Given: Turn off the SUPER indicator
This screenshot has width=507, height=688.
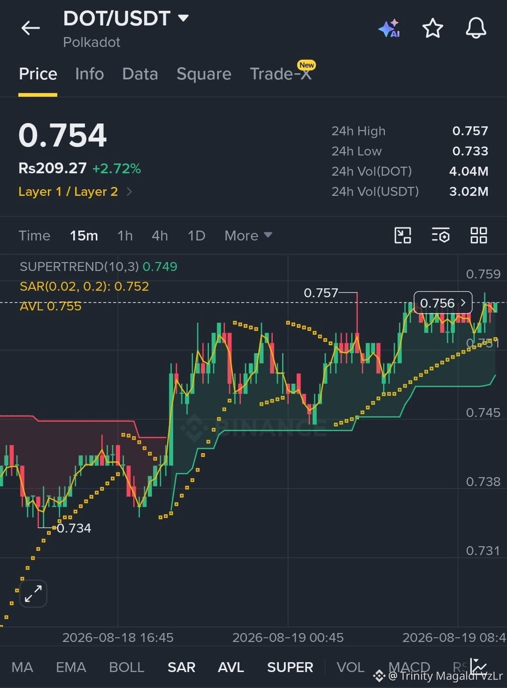Looking at the screenshot, I should tap(290, 667).
